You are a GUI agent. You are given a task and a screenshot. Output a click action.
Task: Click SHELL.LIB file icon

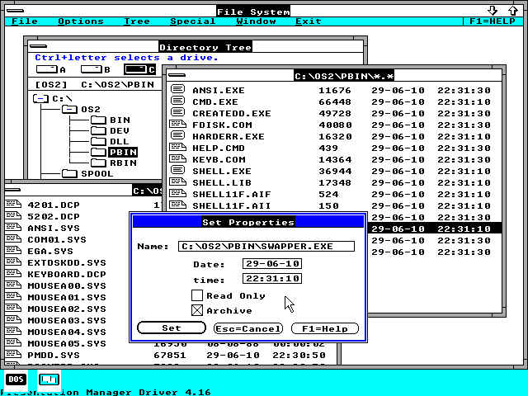(x=177, y=181)
